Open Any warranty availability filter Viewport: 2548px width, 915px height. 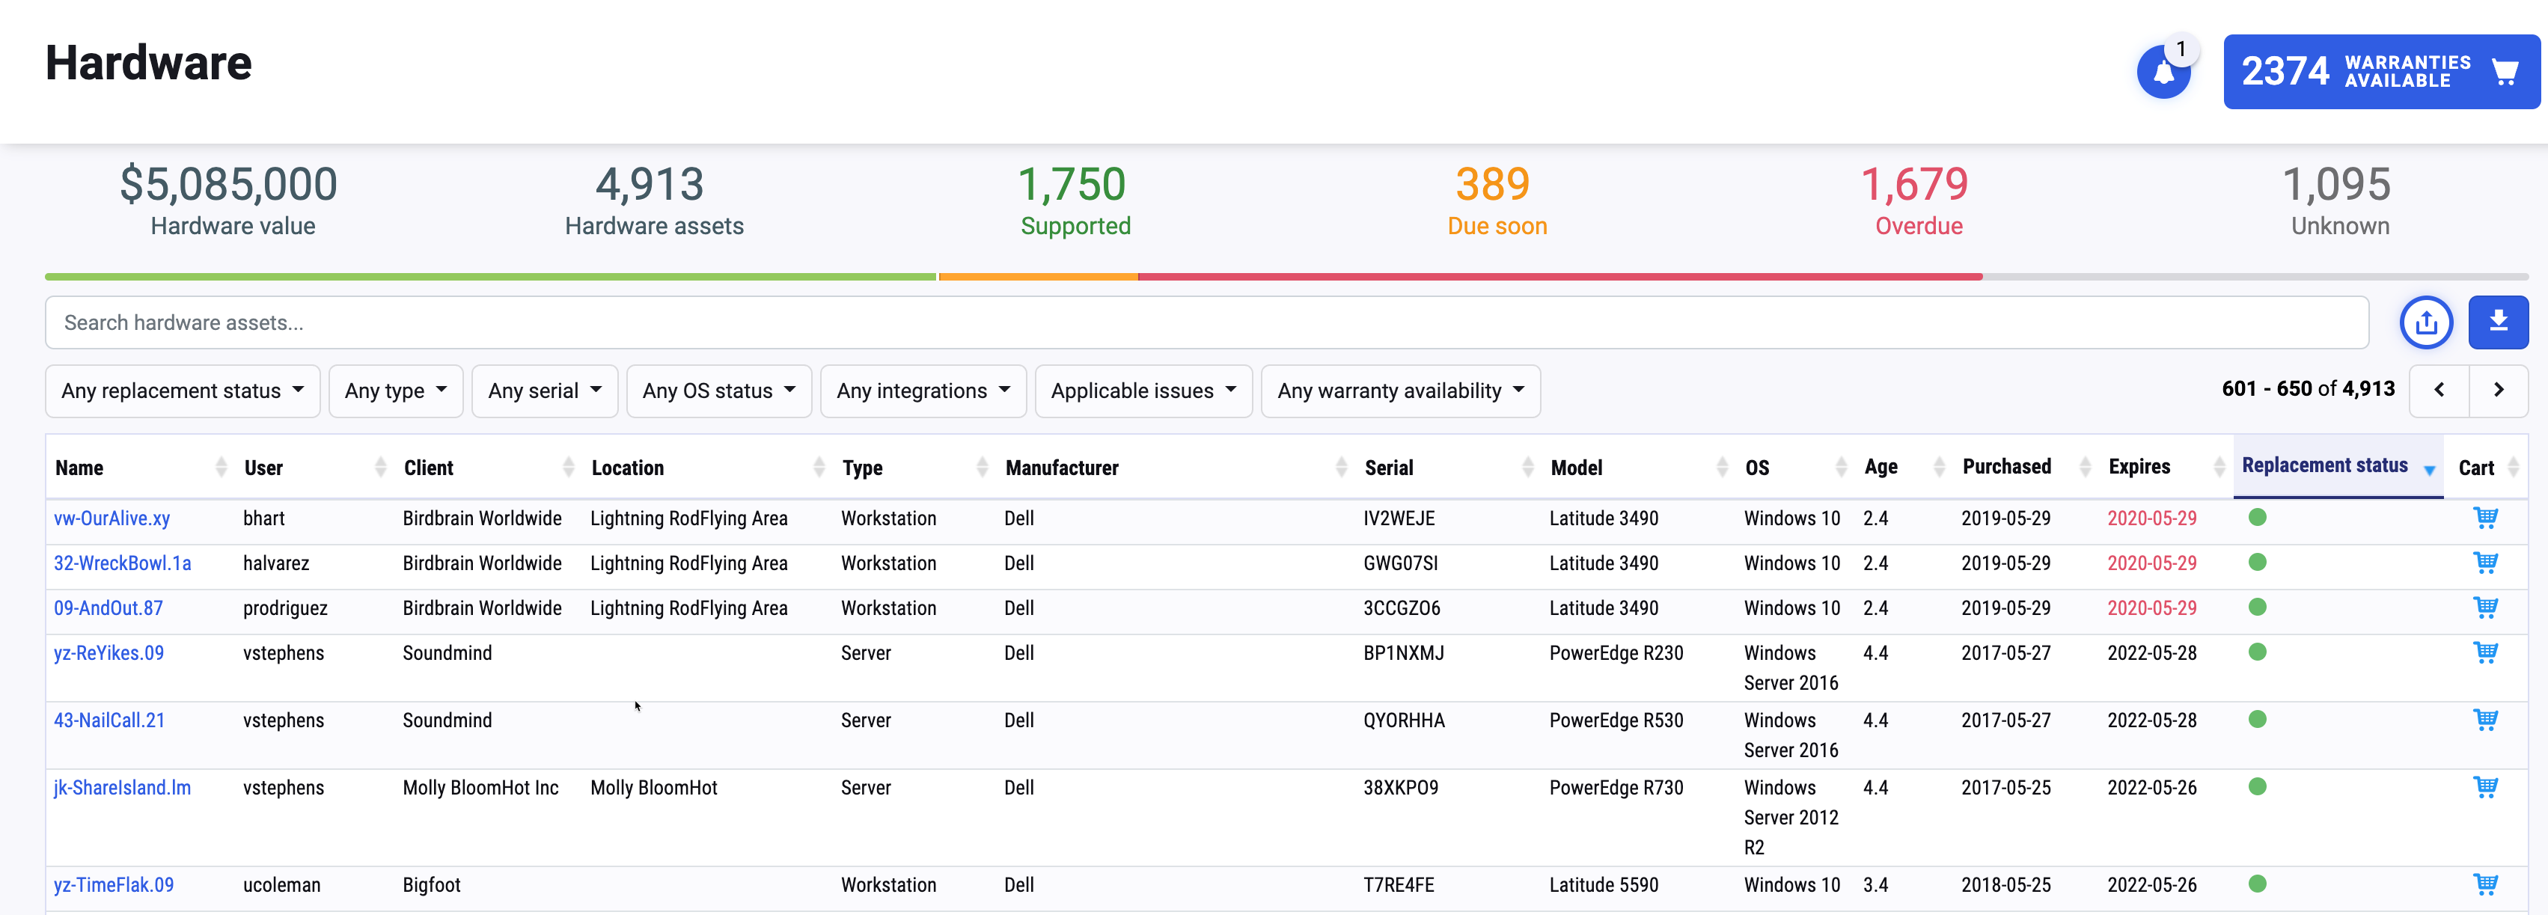[1399, 391]
